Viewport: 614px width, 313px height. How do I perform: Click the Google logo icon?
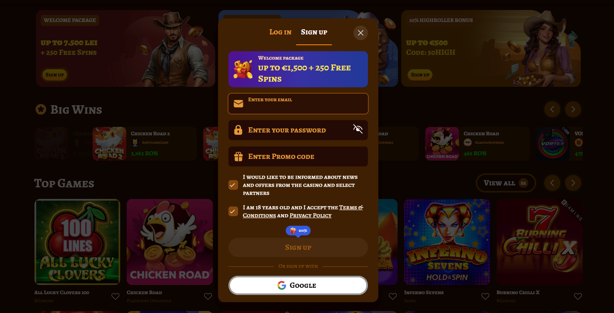point(282,285)
